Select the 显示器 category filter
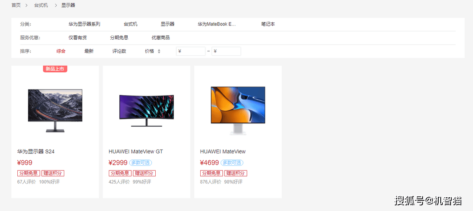 tap(168, 24)
